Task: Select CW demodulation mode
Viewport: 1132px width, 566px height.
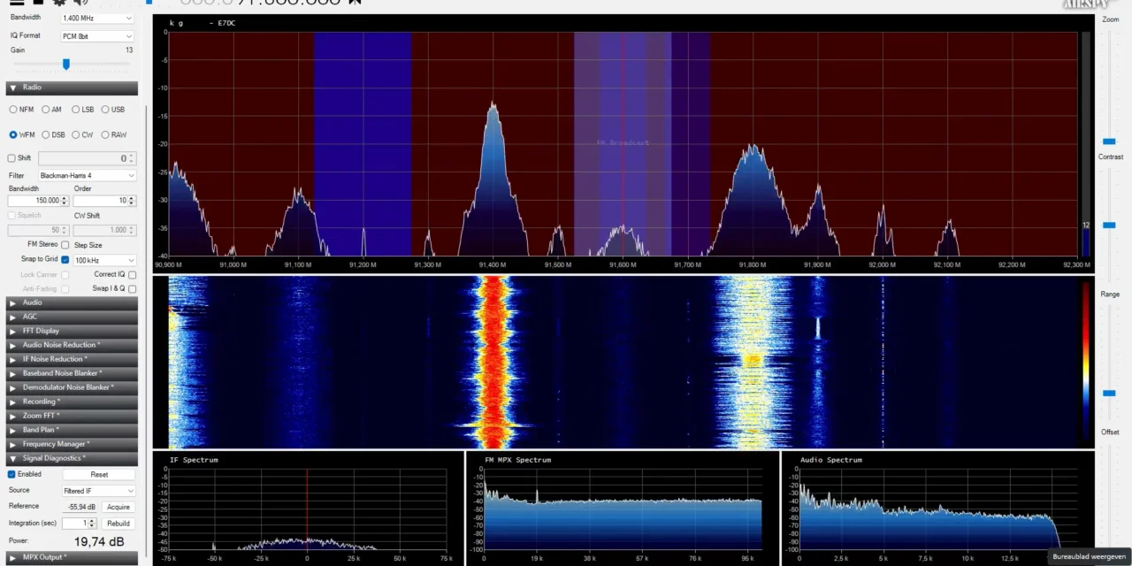Action: (x=75, y=134)
